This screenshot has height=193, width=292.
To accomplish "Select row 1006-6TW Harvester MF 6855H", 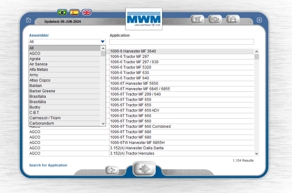I will 182,143.
